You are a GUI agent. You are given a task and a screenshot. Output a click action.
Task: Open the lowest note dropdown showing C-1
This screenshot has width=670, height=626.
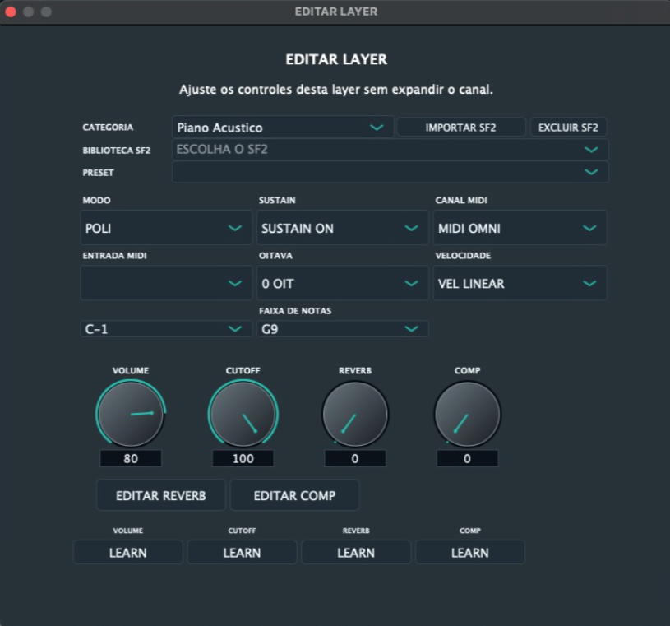(x=166, y=329)
